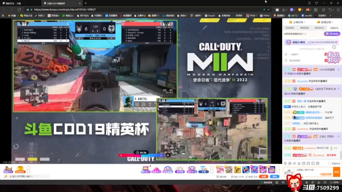Click the match timer progress bar at 01:16

pos(141,155)
